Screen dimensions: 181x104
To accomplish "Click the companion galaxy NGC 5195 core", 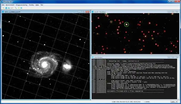I will pyautogui.click(x=67, y=66).
